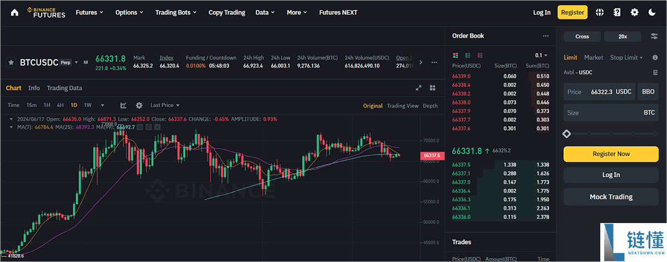This screenshot has height=262, width=667.
Task: Set chart interval to 4H
Action: pyautogui.click(x=60, y=105)
